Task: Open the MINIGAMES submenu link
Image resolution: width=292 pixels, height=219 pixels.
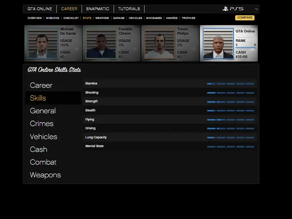Action: point(154,18)
